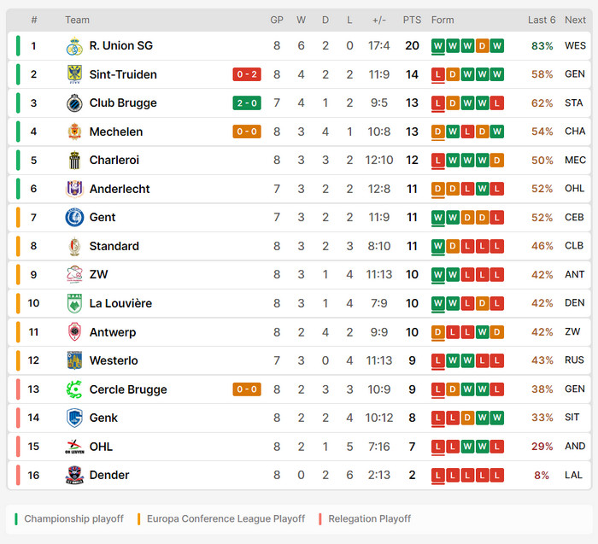Click the Gent club logo
Viewport: 598px width, 544px height.
click(x=74, y=218)
